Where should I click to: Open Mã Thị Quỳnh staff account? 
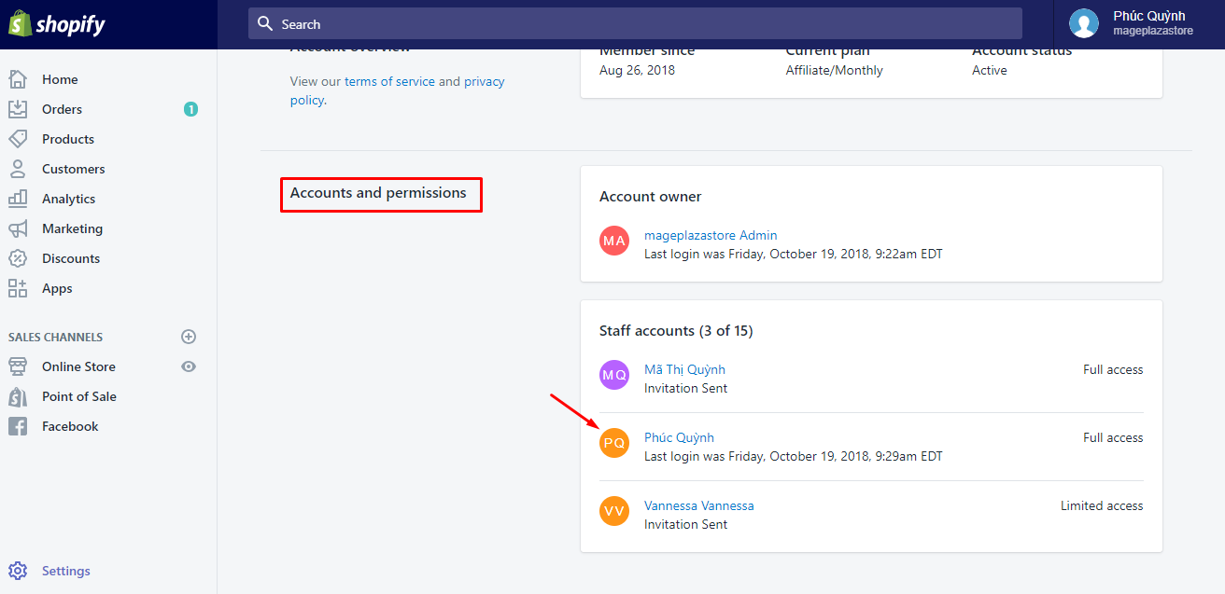point(684,369)
